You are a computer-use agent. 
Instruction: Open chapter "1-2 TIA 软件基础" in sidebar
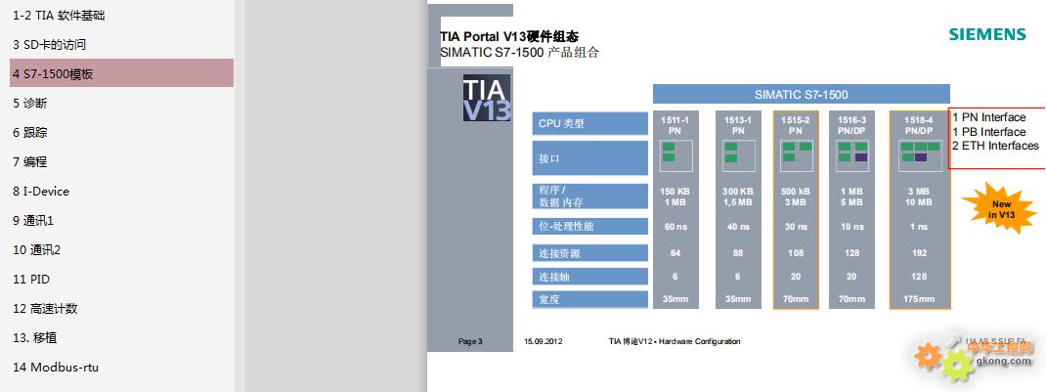click(59, 16)
